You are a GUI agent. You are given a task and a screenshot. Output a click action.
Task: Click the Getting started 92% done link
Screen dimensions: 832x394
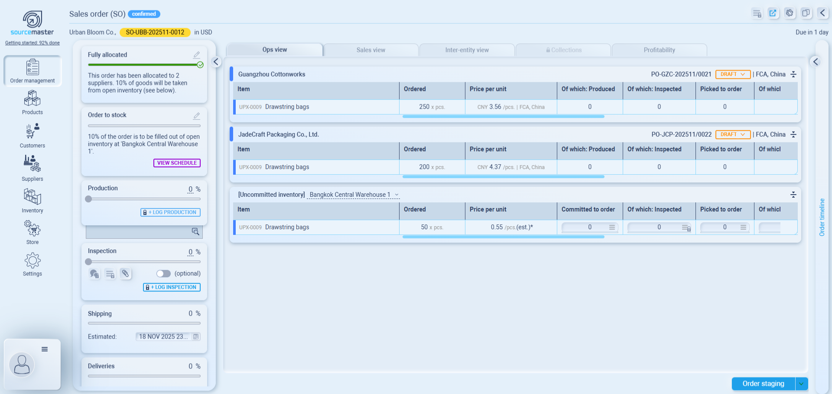tap(32, 43)
